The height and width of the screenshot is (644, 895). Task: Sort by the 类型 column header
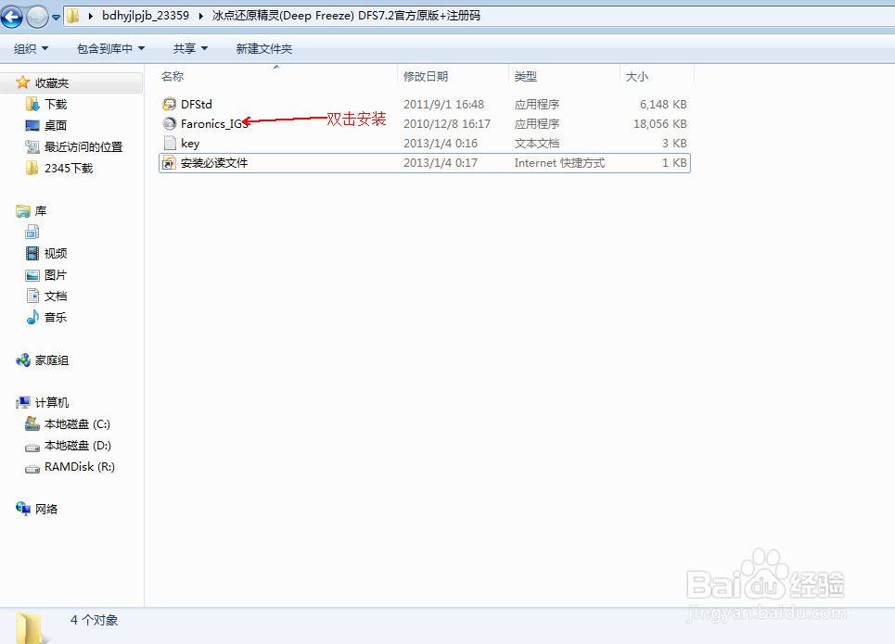526,76
